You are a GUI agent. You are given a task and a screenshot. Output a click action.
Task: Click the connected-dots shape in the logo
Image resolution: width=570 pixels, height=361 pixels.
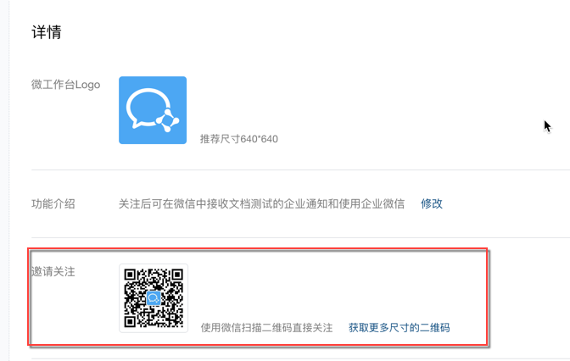[x=168, y=120]
